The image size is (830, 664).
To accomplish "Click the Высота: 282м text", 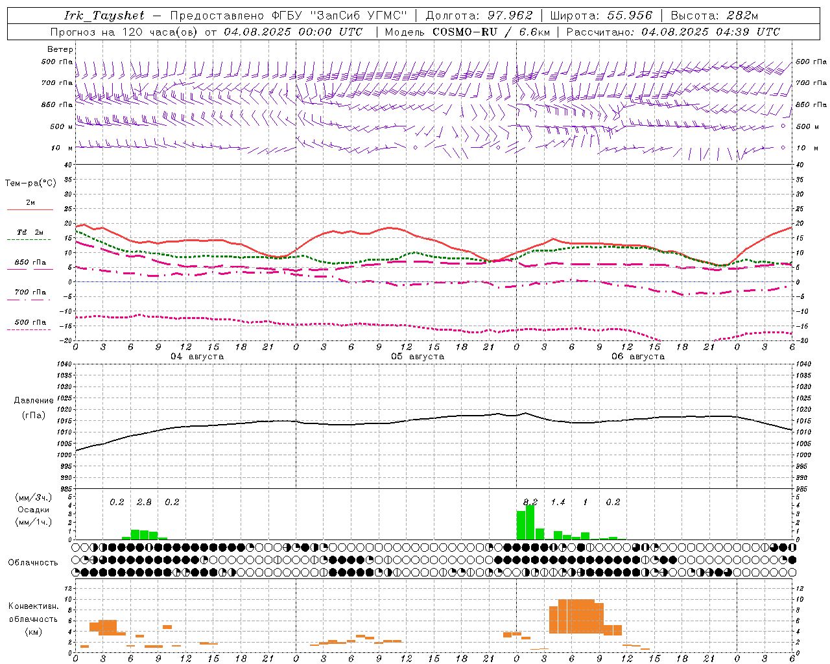I will click(x=714, y=16).
